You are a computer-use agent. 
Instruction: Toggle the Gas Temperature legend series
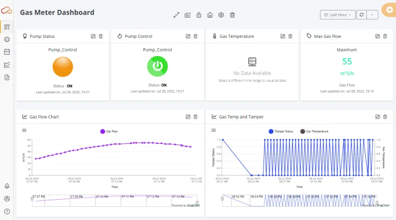(x=314, y=131)
